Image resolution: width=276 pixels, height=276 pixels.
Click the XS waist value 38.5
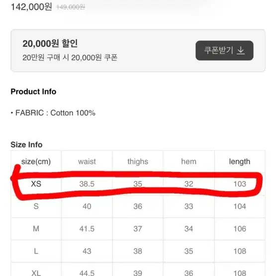[87, 184]
